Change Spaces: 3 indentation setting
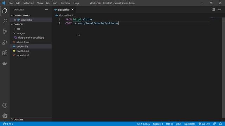The image size is (225, 126). tap(158, 124)
